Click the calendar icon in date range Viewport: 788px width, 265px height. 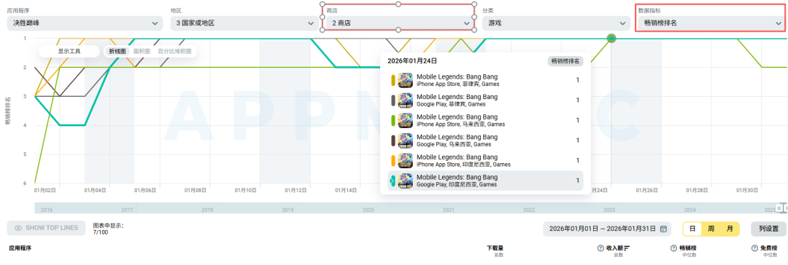(663, 229)
